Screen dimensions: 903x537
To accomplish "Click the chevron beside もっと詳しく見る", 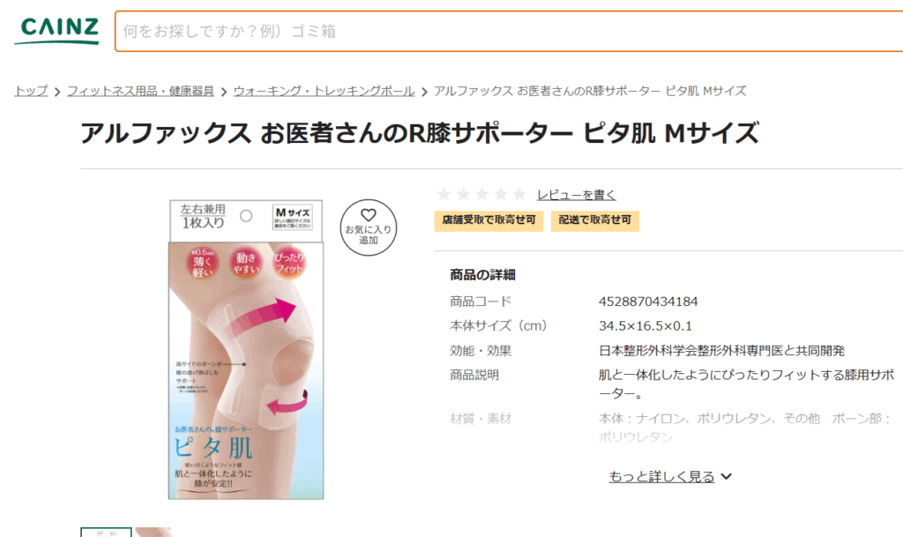I will click(727, 476).
